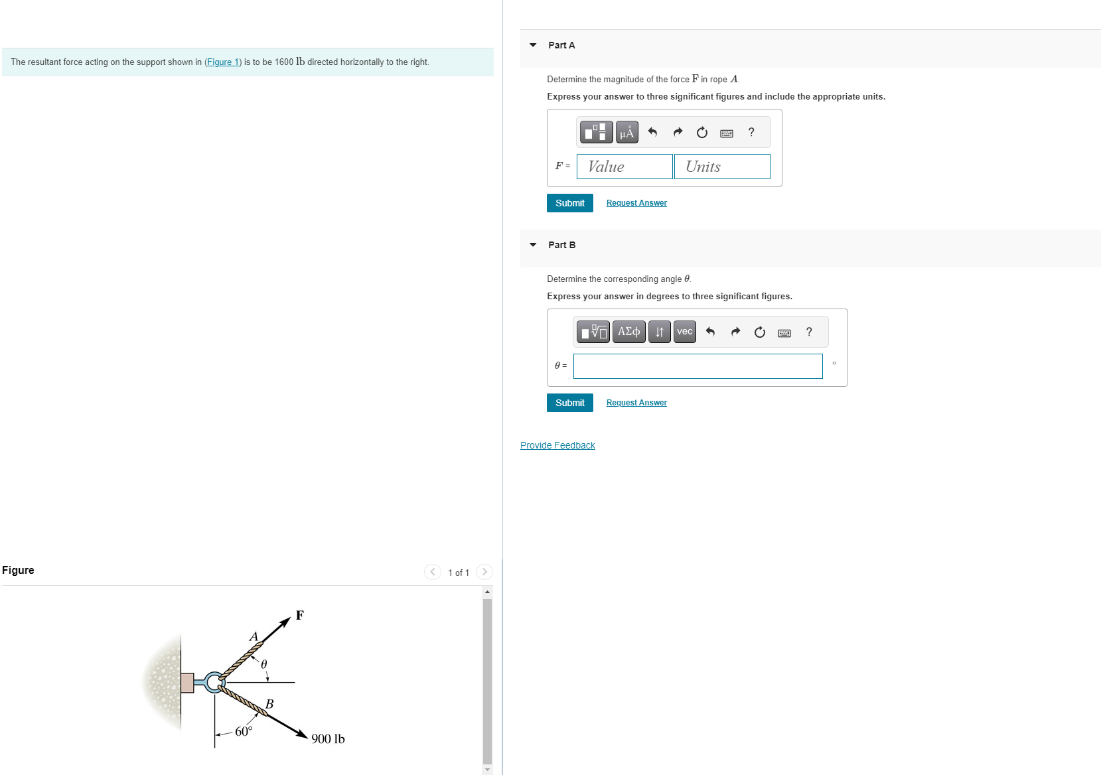Click the subscript/superscript arrows button in Part B
Screen dimensions: 1101x775
pyautogui.click(x=659, y=332)
